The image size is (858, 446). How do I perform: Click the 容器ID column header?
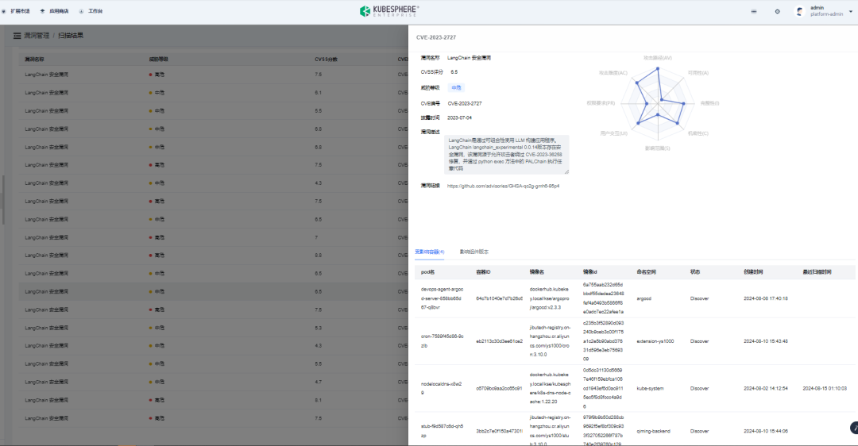coord(484,272)
